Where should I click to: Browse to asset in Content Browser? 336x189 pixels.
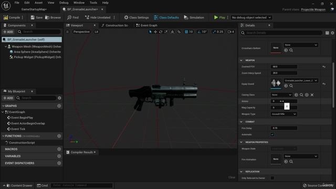tap(53, 17)
